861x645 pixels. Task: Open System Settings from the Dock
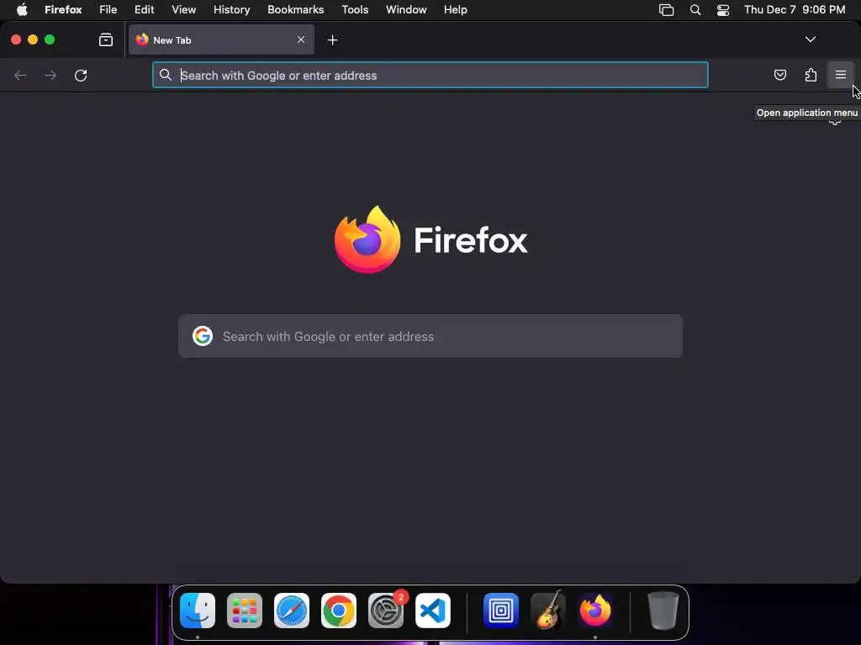point(386,610)
